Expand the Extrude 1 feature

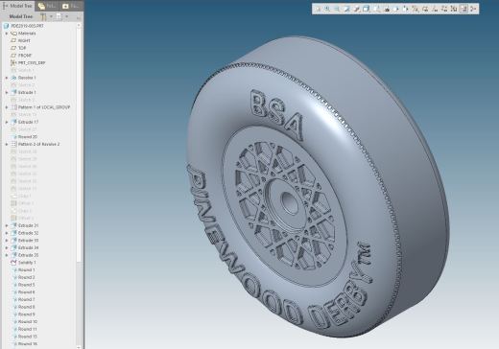click(x=7, y=92)
